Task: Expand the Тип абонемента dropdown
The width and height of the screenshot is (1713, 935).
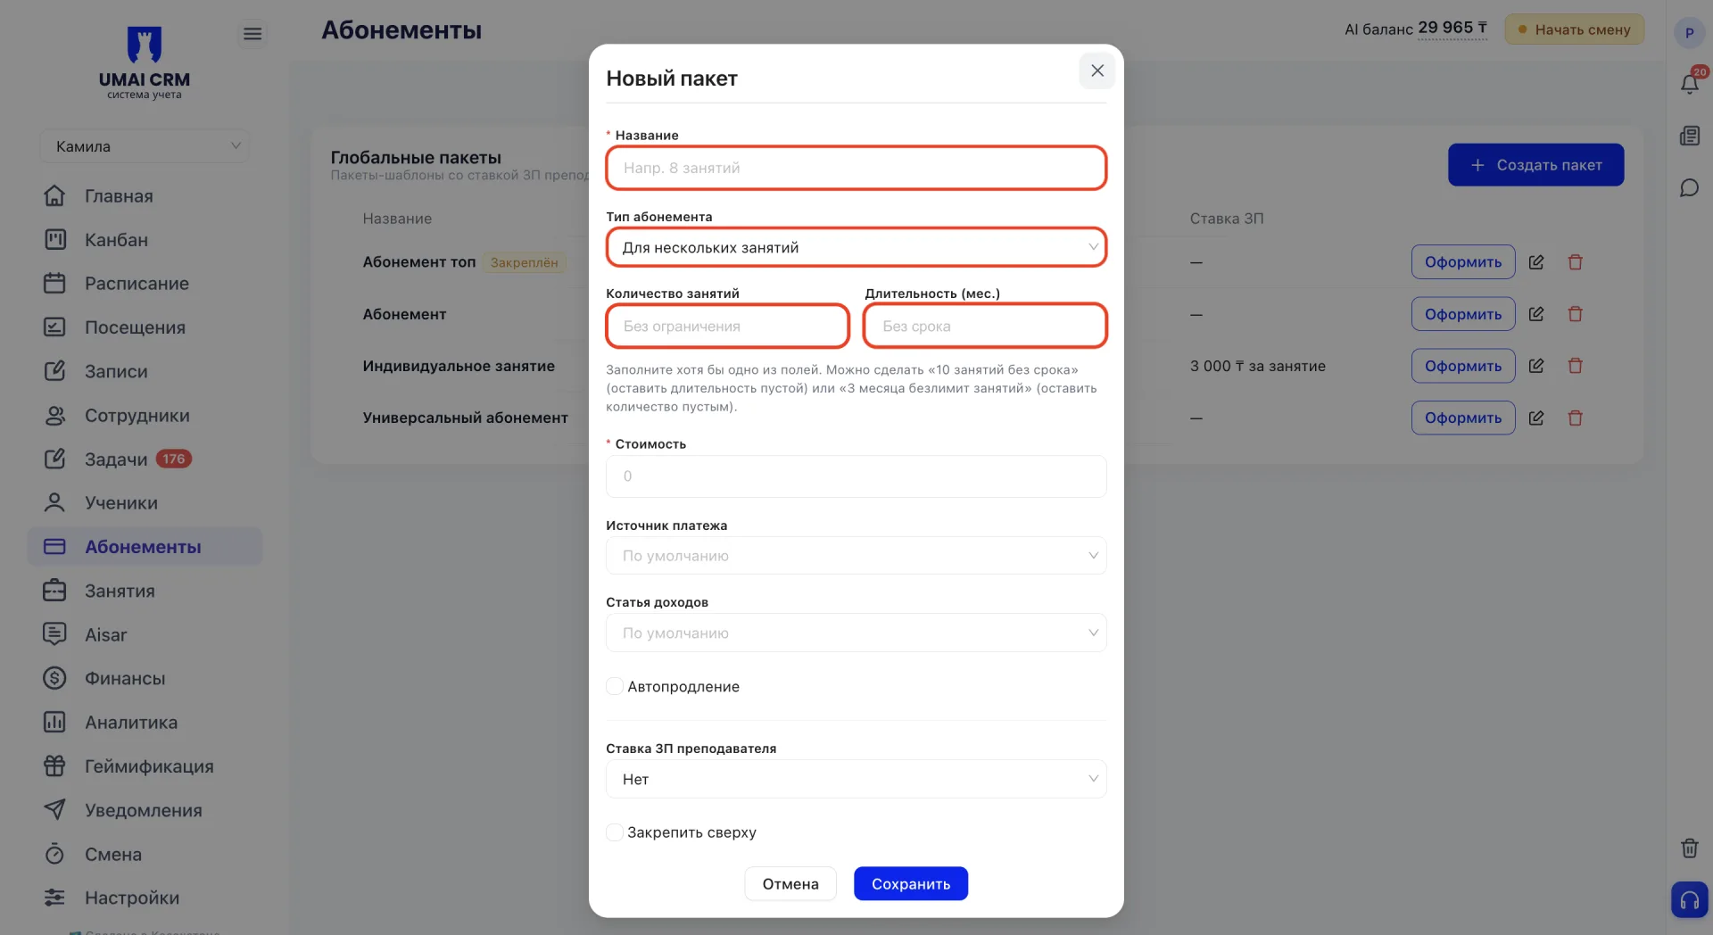Action: click(856, 247)
